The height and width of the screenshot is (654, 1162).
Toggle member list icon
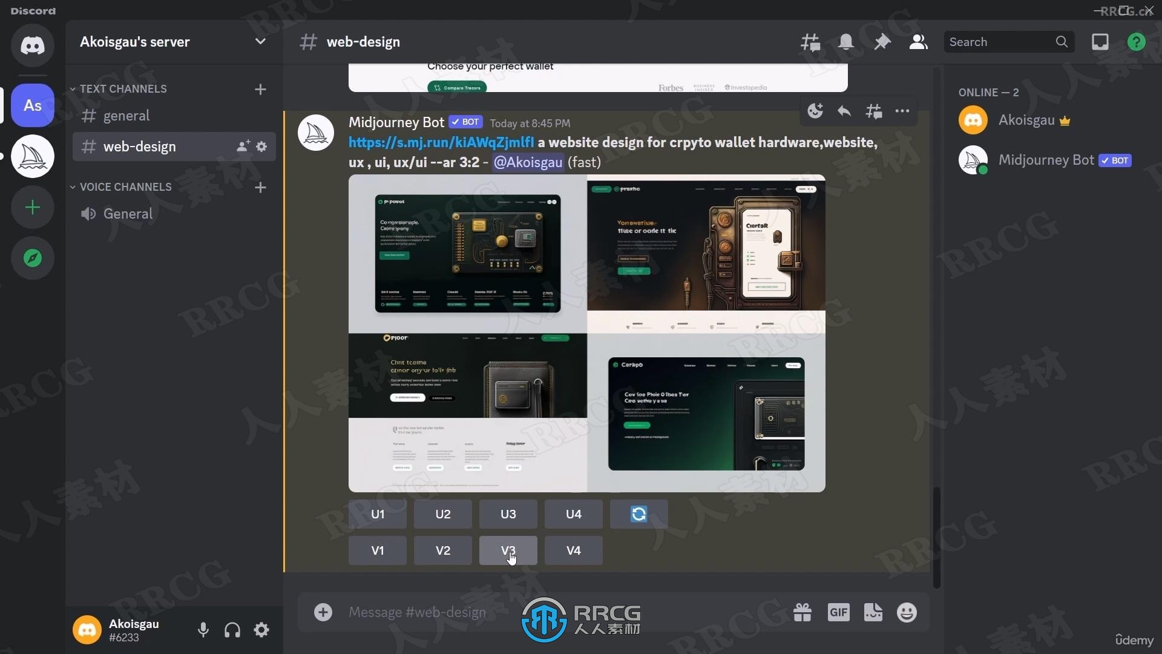coord(918,42)
